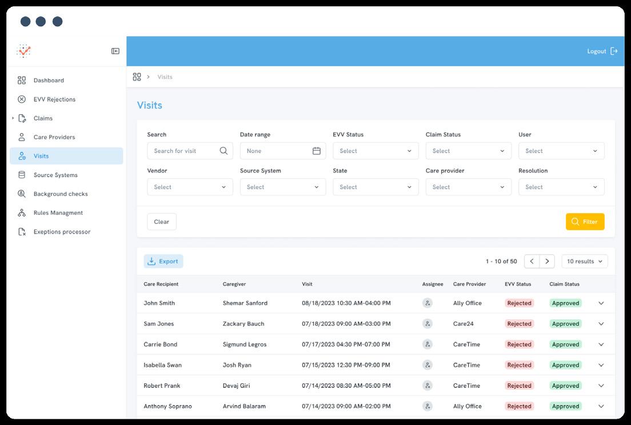Click the assignee icon for Carrie Bond

click(x=428, y=344)
